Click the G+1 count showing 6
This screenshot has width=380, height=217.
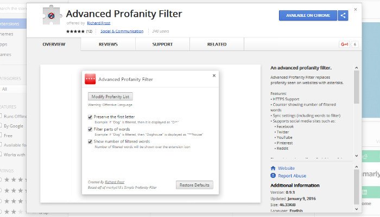click(x=355, y=44)
